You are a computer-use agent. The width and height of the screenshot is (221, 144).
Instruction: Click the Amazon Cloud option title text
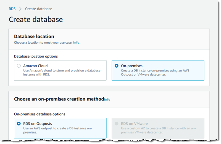pyautogui.click(x=35, y=66)
